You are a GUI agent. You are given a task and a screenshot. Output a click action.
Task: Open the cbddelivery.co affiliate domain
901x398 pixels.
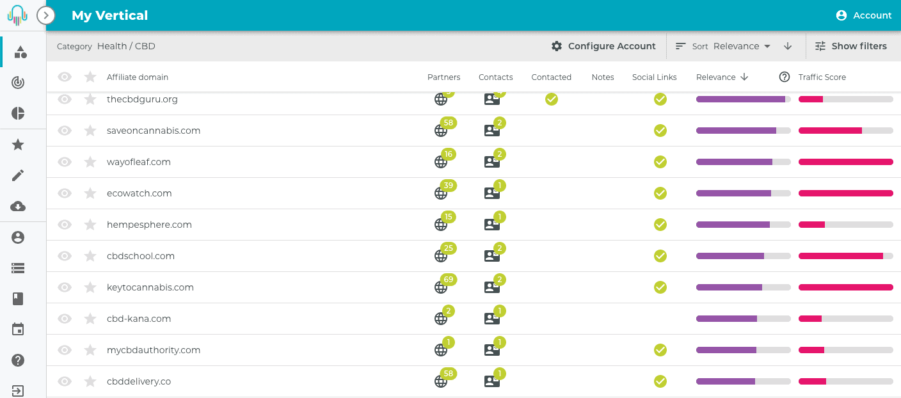tap(139, 381)
